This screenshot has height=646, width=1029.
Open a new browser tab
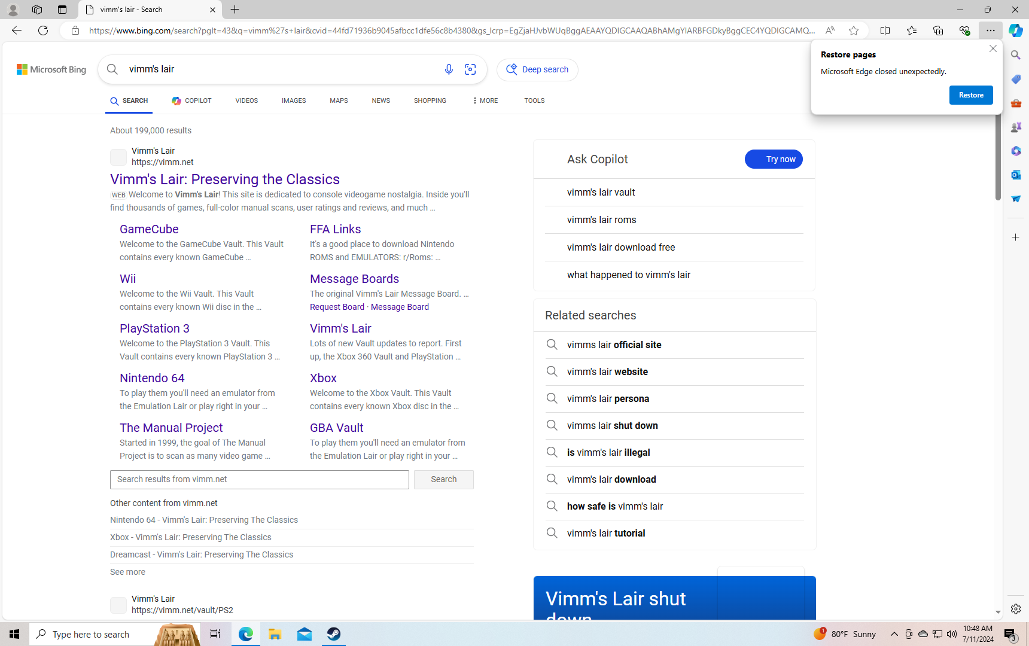[x=235, y=10]
